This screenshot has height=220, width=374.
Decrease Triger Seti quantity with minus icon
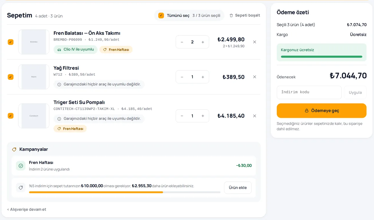182,116
